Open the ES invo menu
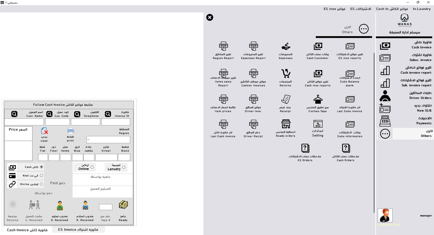The image size is (434, 235). 335,9
